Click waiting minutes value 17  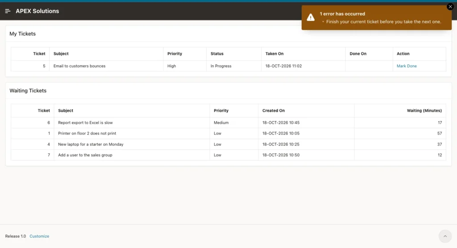click(440, 123)
